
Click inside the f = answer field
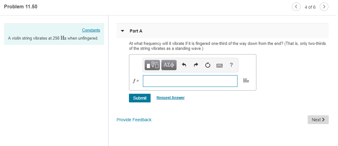[x=190, y=81]
